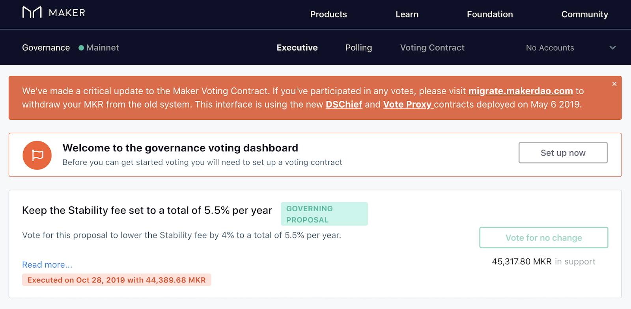Screen dimensions: 631x309
Task: Dismiss the orange migration notice banner
Action: pyautogui.click(x=614, y=84)
